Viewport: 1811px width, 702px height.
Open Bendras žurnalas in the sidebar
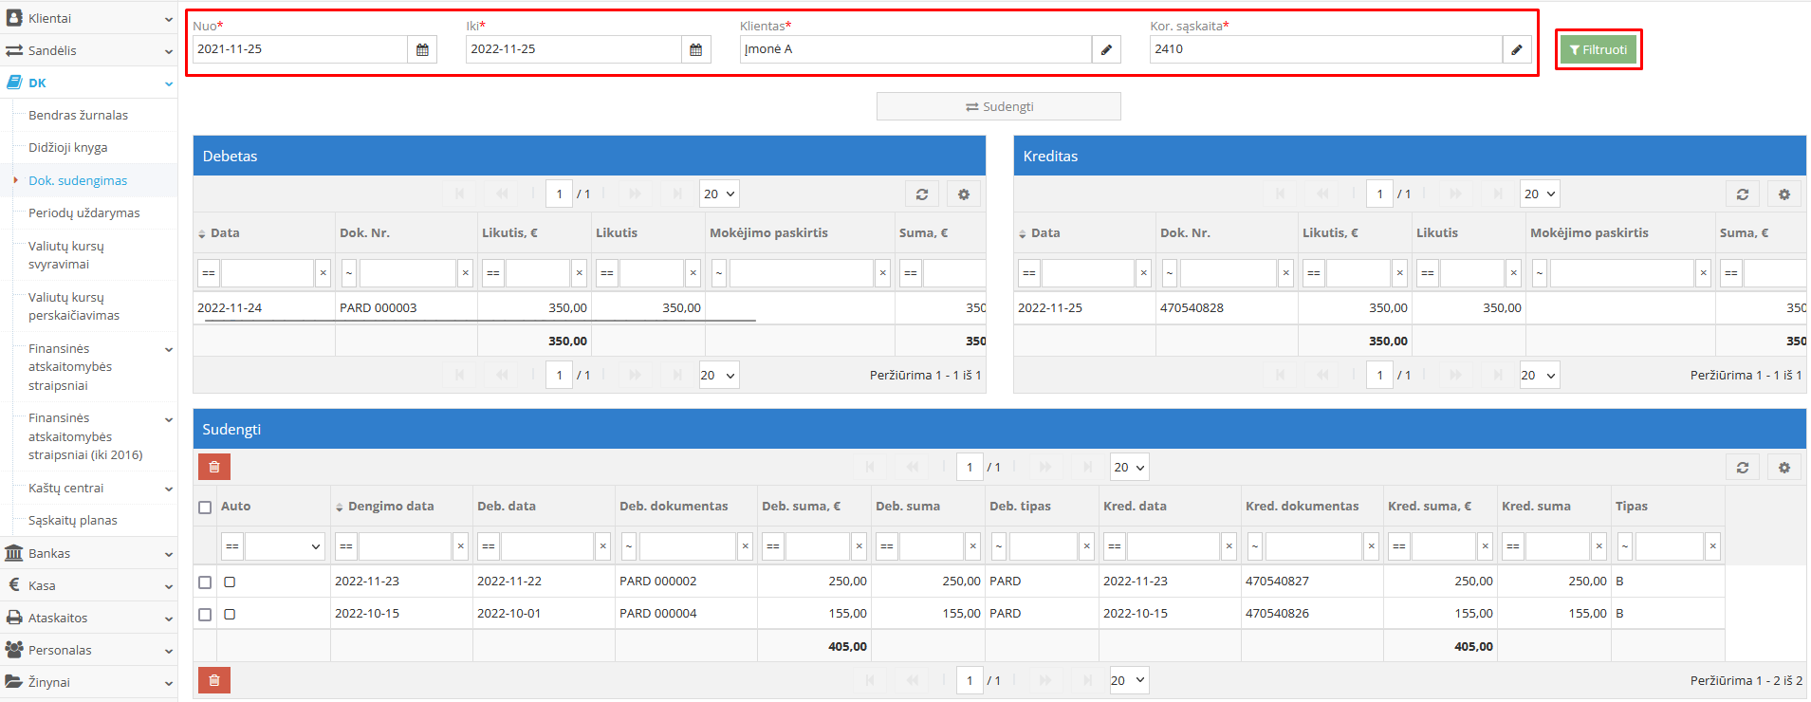(78, 116)
